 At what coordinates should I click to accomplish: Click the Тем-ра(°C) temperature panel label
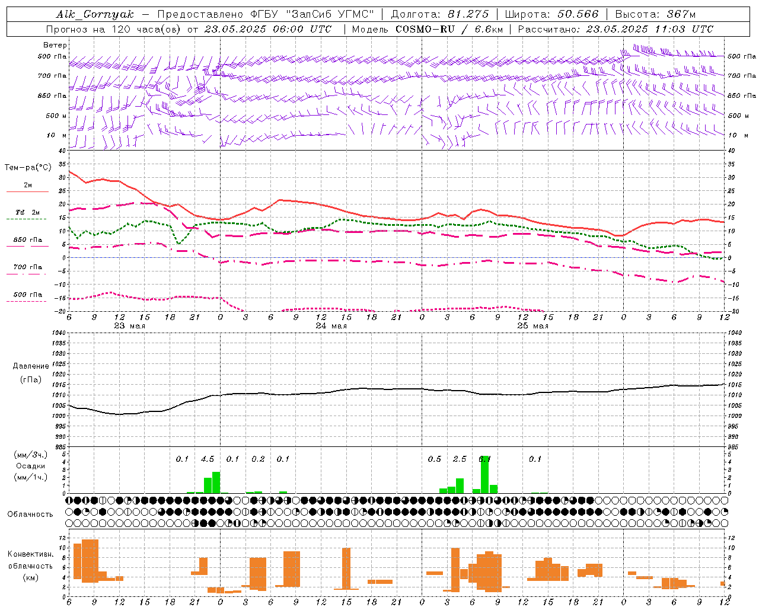click(x=28, y=168)
